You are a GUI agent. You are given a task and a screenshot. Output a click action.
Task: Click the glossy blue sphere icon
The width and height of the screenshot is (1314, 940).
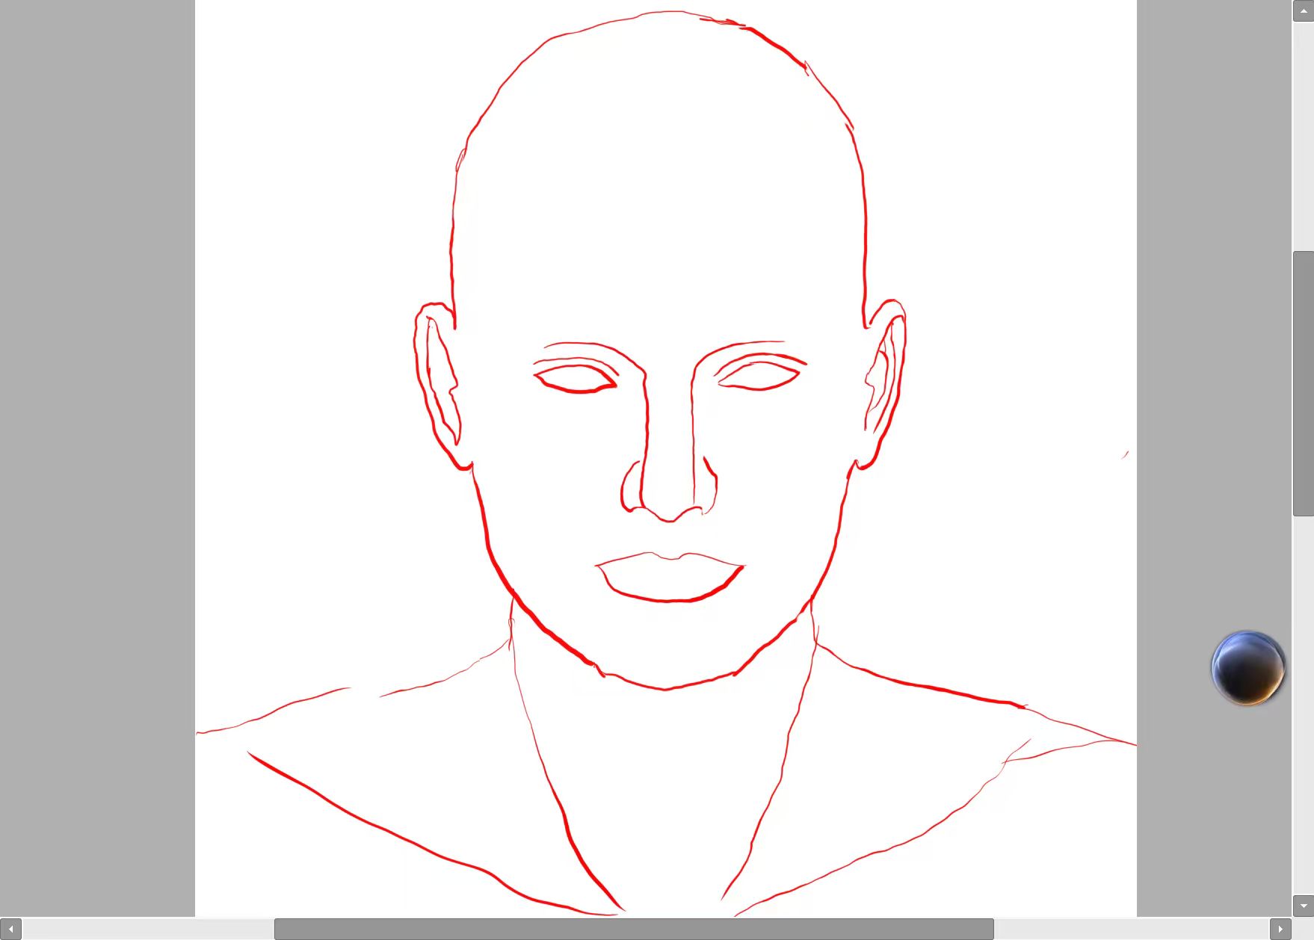1247,667
